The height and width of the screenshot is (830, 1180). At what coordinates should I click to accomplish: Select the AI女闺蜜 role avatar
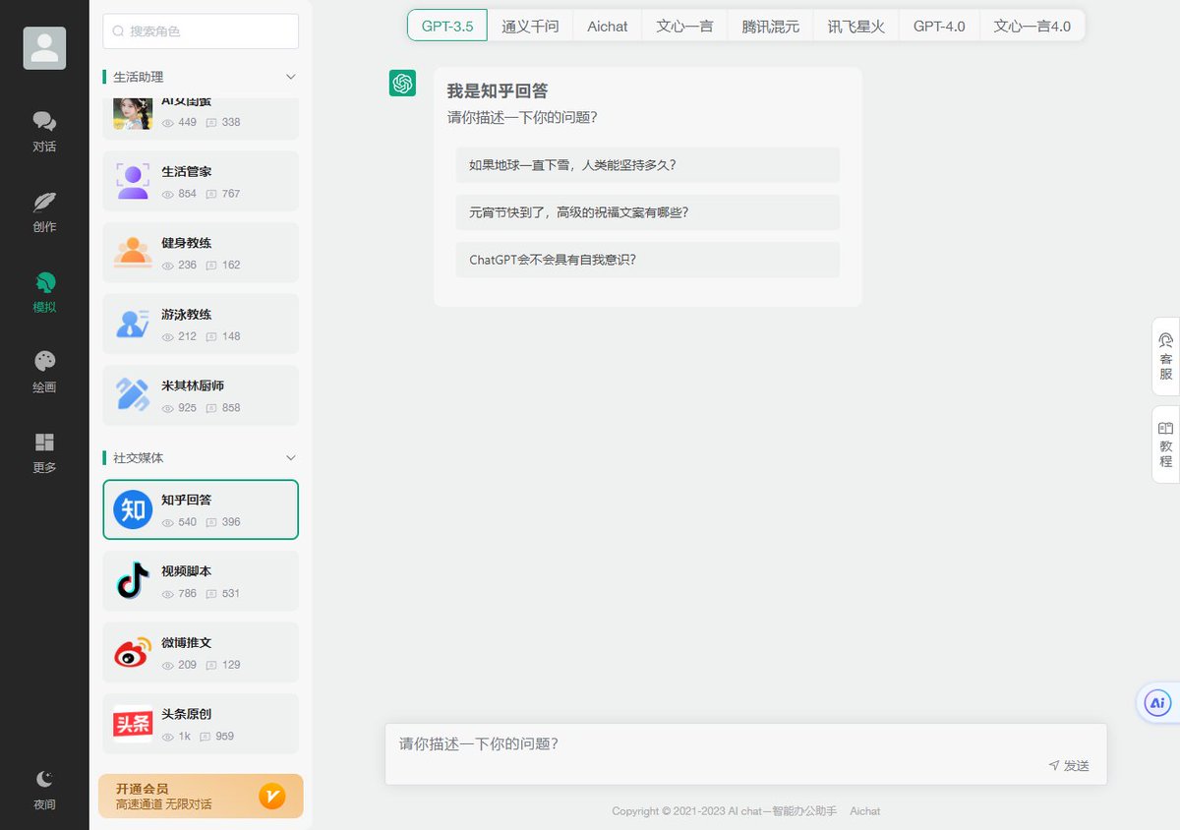coord(133,113)
